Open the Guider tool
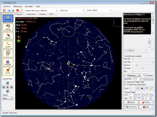Viewport: 157px width, 117px height. pos(8,45)
